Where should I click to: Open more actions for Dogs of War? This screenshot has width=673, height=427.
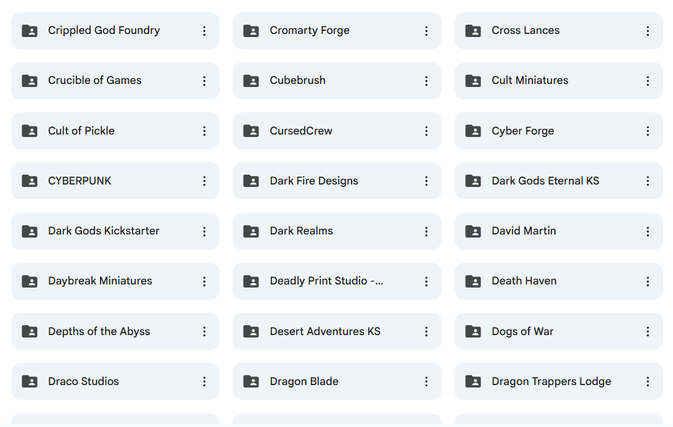[x=648, y=331]
